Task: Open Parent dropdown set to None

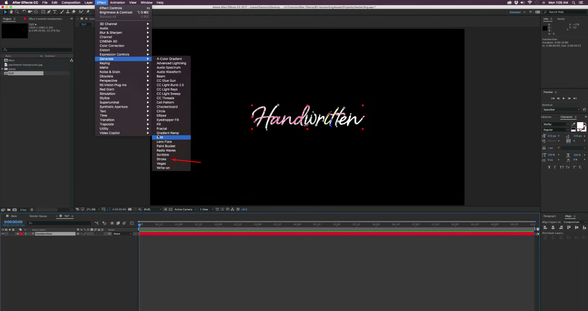Action: (122, 234)
